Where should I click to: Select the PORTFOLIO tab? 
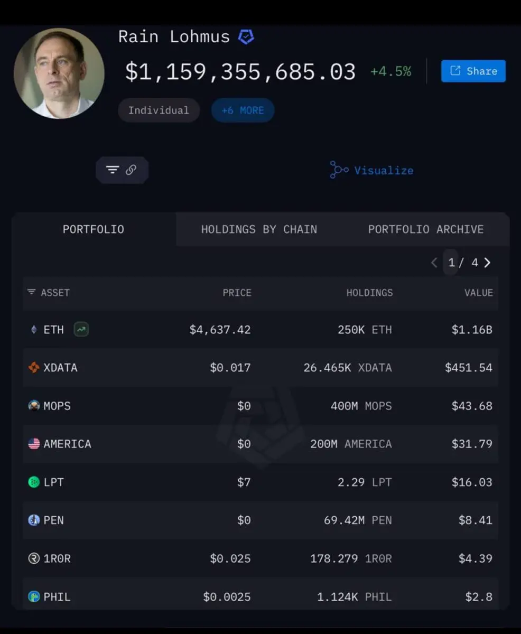click(94, 229)
